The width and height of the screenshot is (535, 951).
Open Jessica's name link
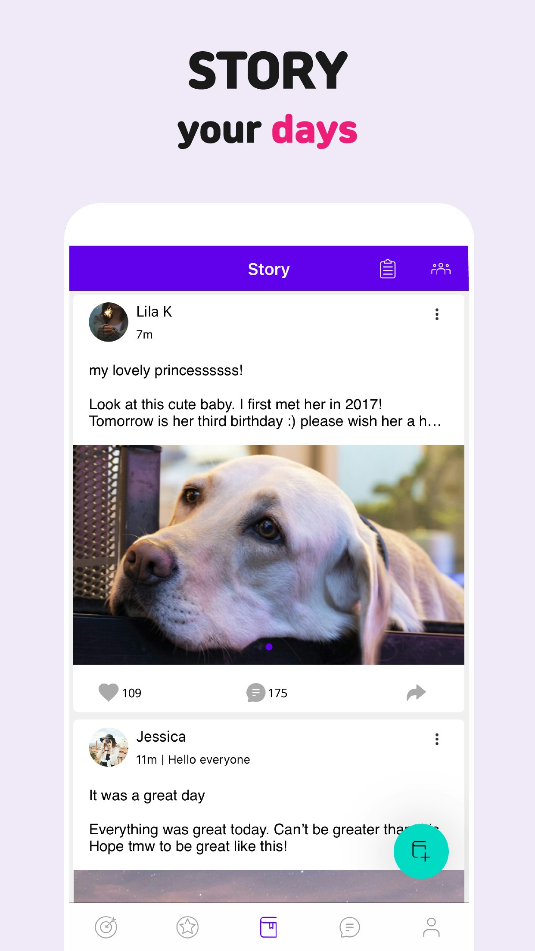click(x=161, y=737)
